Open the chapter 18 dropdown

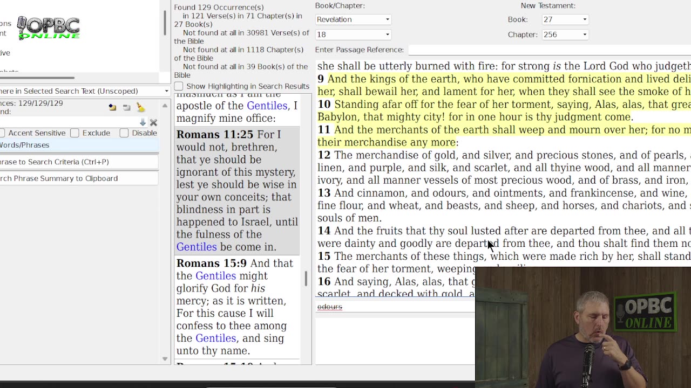coord(353,34)
